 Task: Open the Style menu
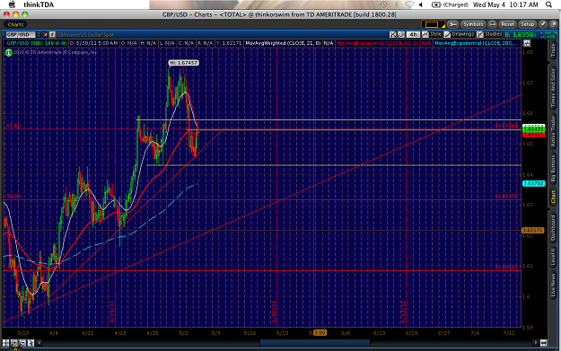432,34
